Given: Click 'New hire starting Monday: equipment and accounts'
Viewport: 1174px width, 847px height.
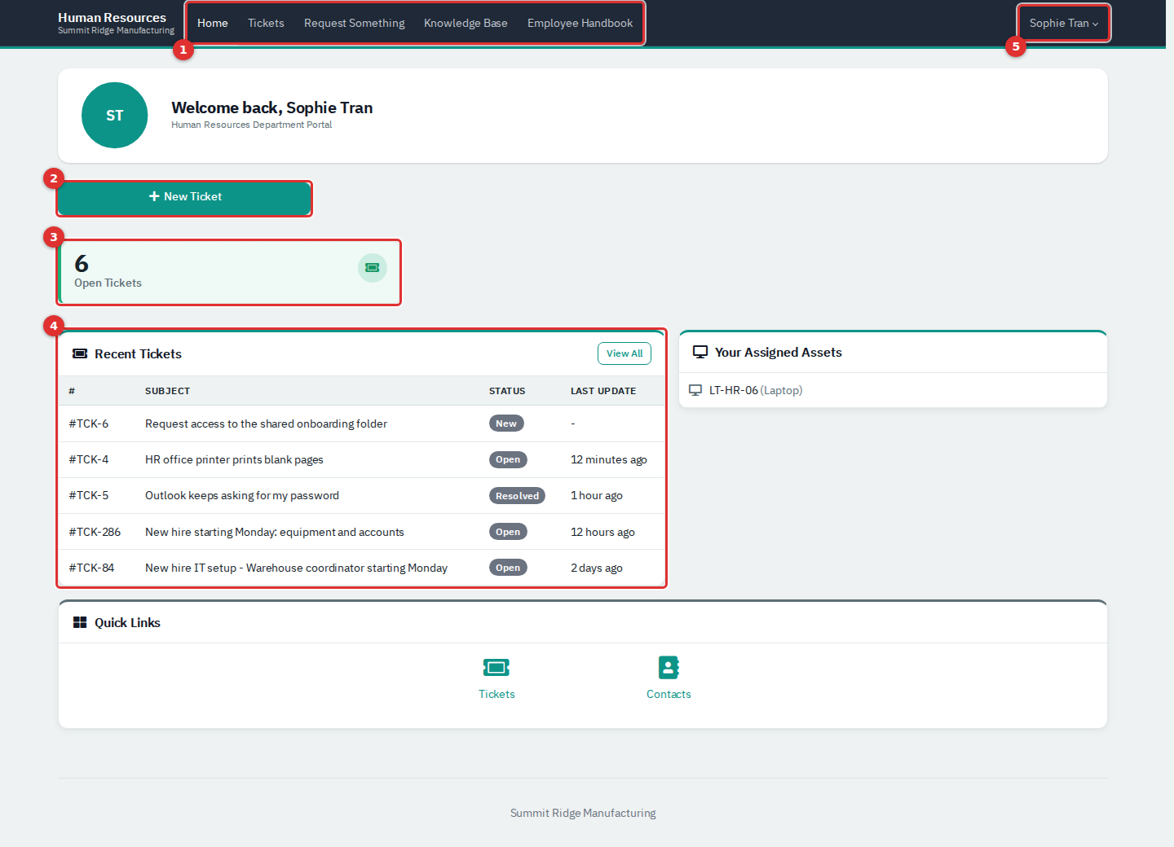Looking at the screenshot, I should [x=275, y=532].
